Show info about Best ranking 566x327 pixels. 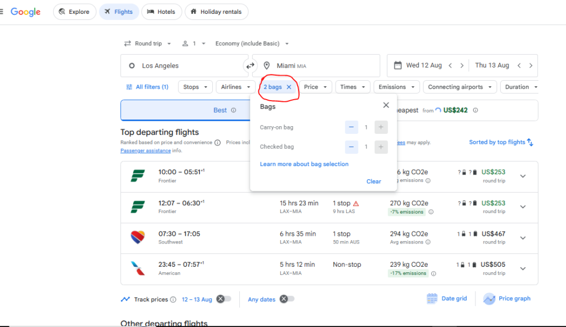click(x=234, y=110)
